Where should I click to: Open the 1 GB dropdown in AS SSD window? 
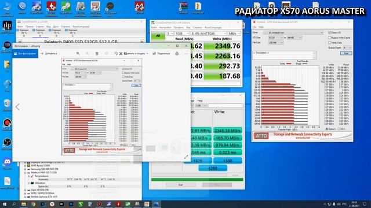201,106
